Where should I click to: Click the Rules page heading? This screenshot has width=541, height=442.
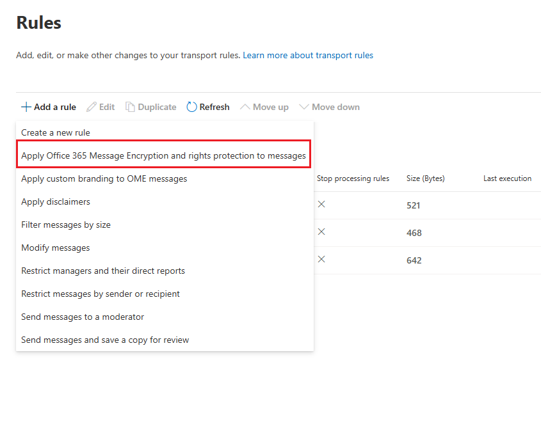pyautogui.click(x=38, y=23)
